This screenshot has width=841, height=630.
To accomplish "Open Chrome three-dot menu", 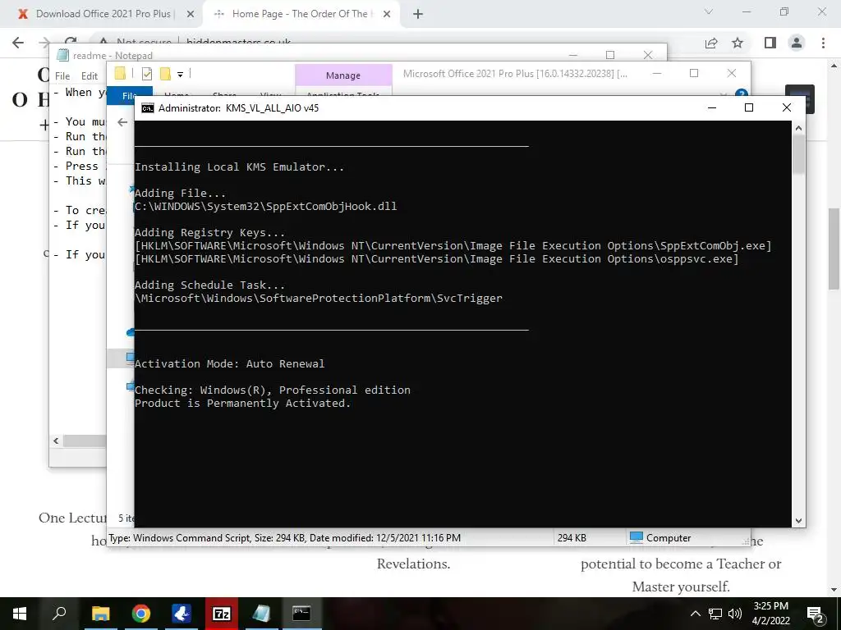I will point(823,43).
